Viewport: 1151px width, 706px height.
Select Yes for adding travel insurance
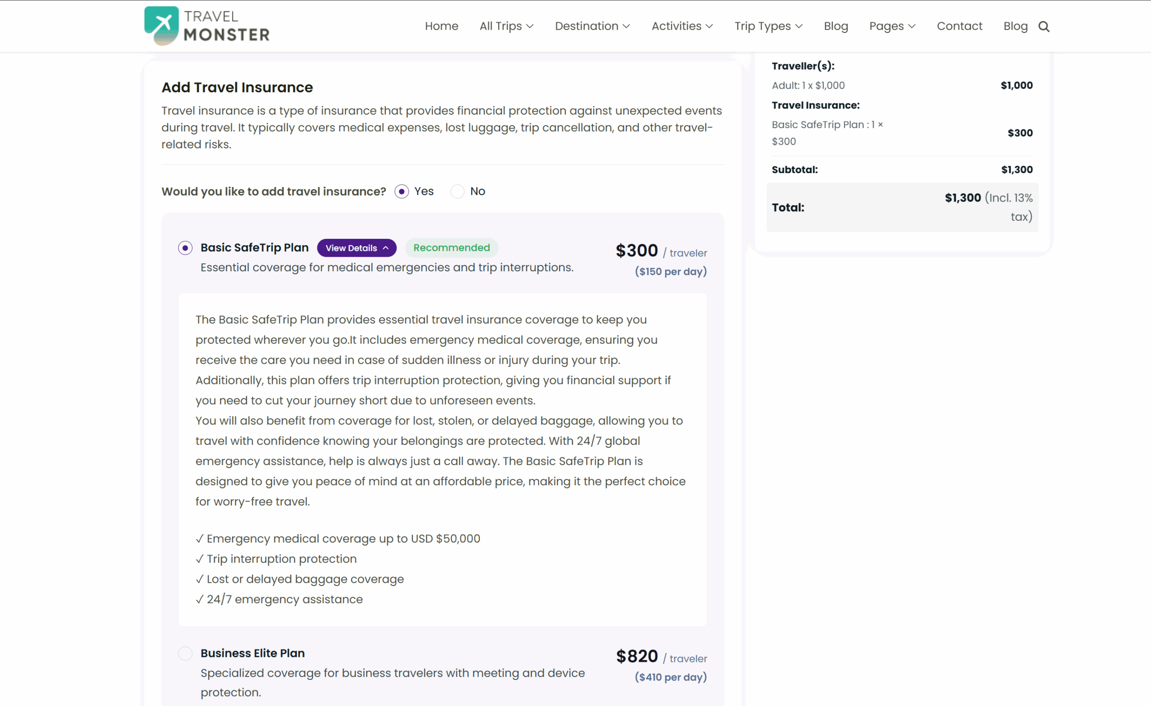(x=402, y=192)
